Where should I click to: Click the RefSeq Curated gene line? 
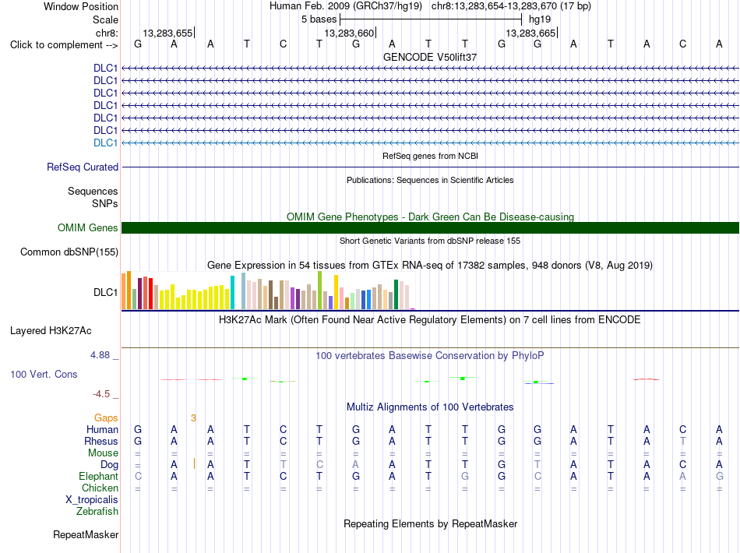(x=430, y=167)
